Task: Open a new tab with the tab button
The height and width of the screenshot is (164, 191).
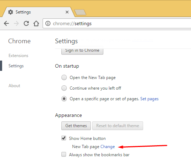Action: (80, 12)
